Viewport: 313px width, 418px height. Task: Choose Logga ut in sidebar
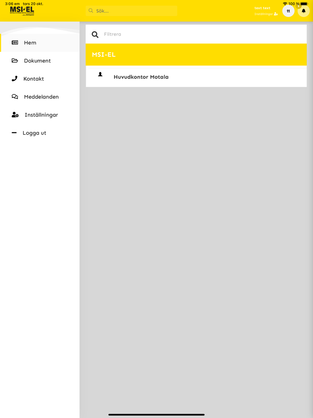[x=40, y=133]
